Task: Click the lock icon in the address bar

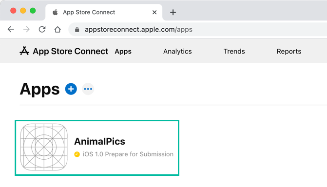Action: point(77,30)
